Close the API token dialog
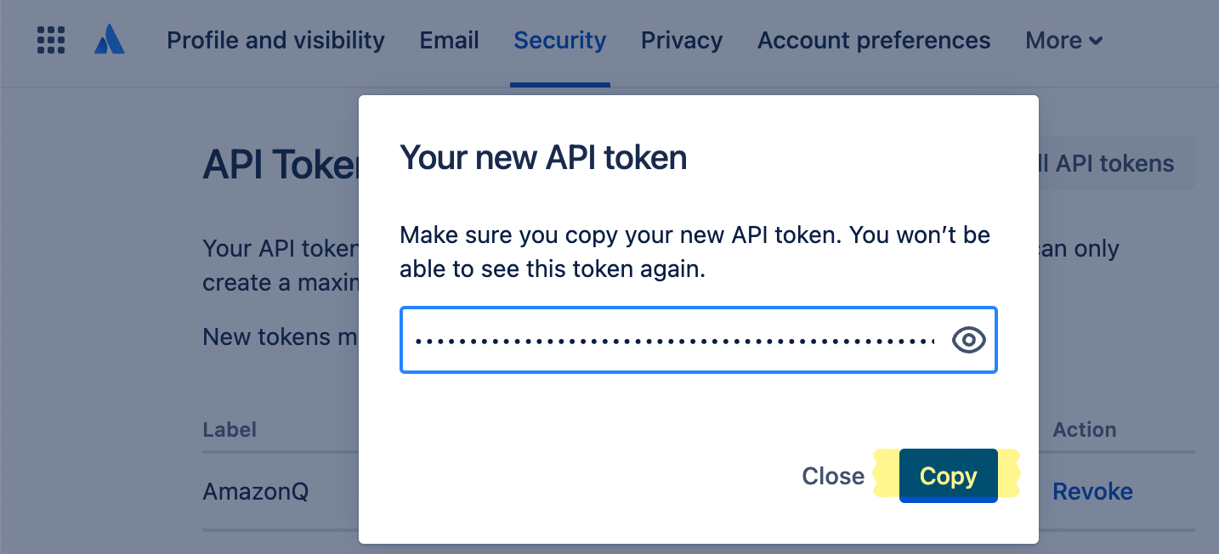The height and width of the screenshot is (554, 1219). coord(833,476)
